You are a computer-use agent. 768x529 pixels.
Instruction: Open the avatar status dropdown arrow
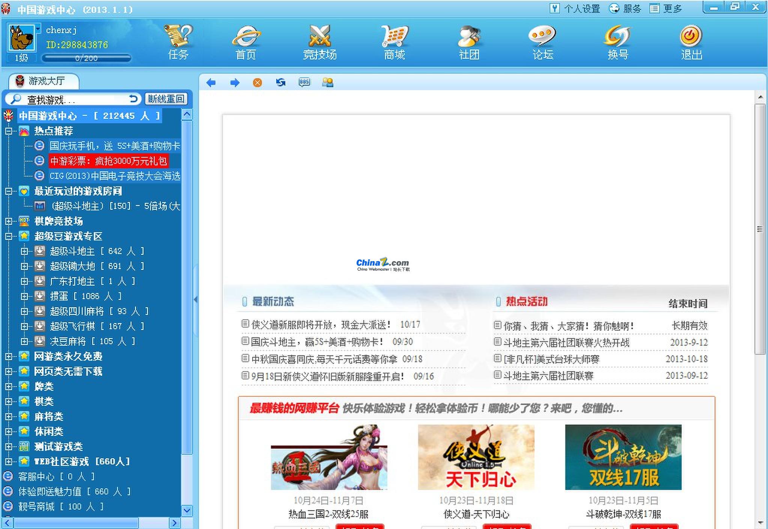tap(38, 29)
